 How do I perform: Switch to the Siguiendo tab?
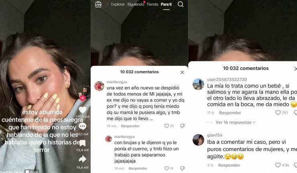click(x=135, y=4)
